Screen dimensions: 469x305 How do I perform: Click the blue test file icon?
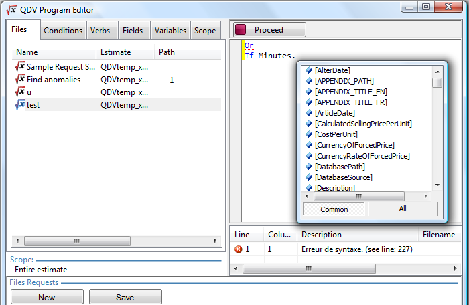pyautogui.click(x=20, y=105)
